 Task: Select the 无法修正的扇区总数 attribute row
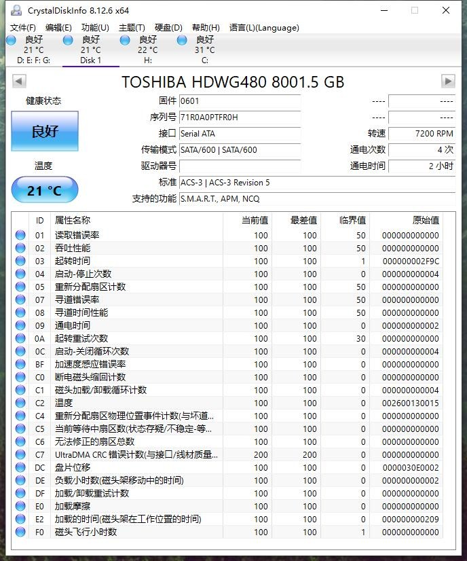[227, 441]
